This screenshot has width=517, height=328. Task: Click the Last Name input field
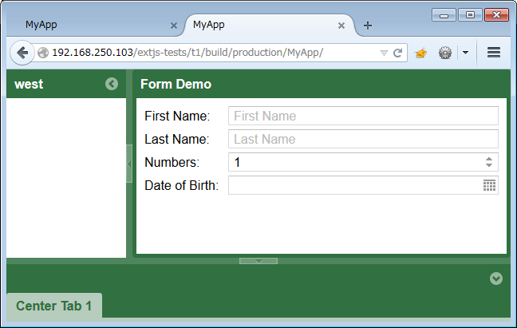363,139
